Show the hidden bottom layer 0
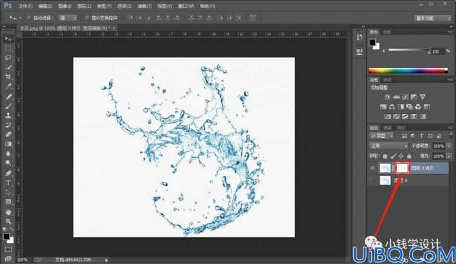This screenshot has width=456, height=264. pos(373,181)
